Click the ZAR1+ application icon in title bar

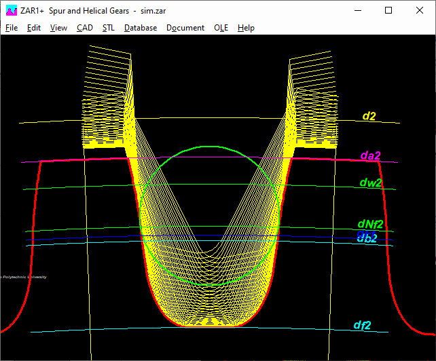[x=11, y=10]
